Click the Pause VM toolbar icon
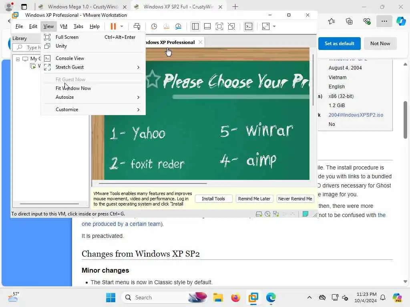410x307 pixels. [x=113, y=26]
